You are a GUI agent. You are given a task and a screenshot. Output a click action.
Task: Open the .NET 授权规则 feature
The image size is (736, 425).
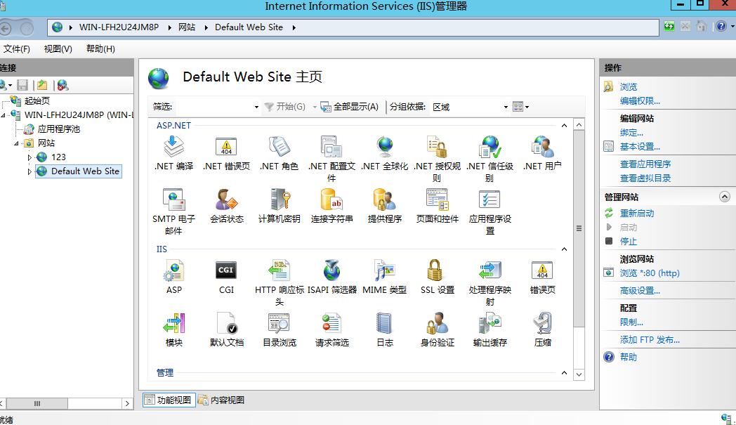click(x=437, y=159)
